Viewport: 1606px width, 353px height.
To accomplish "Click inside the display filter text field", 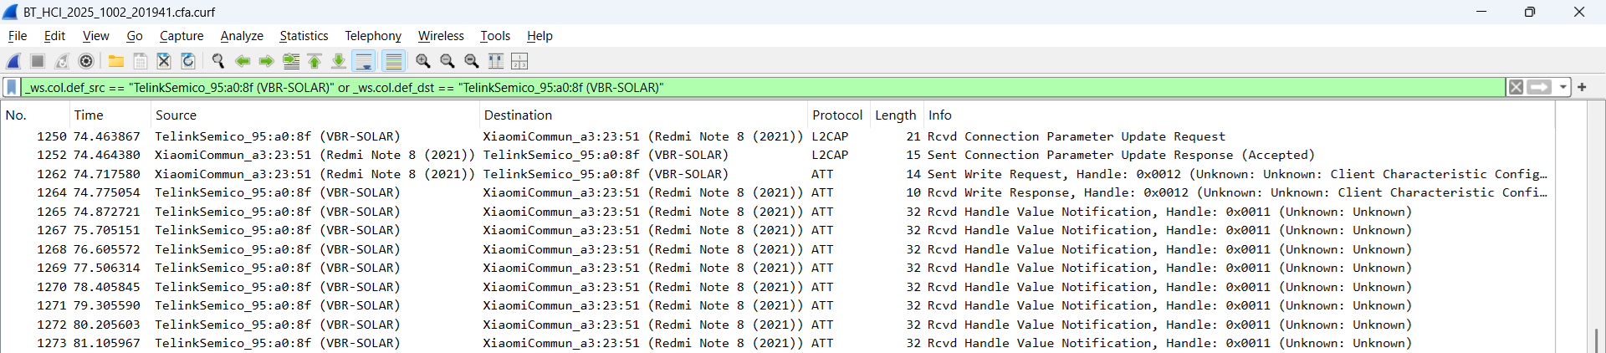I will (x=753, y=87).
